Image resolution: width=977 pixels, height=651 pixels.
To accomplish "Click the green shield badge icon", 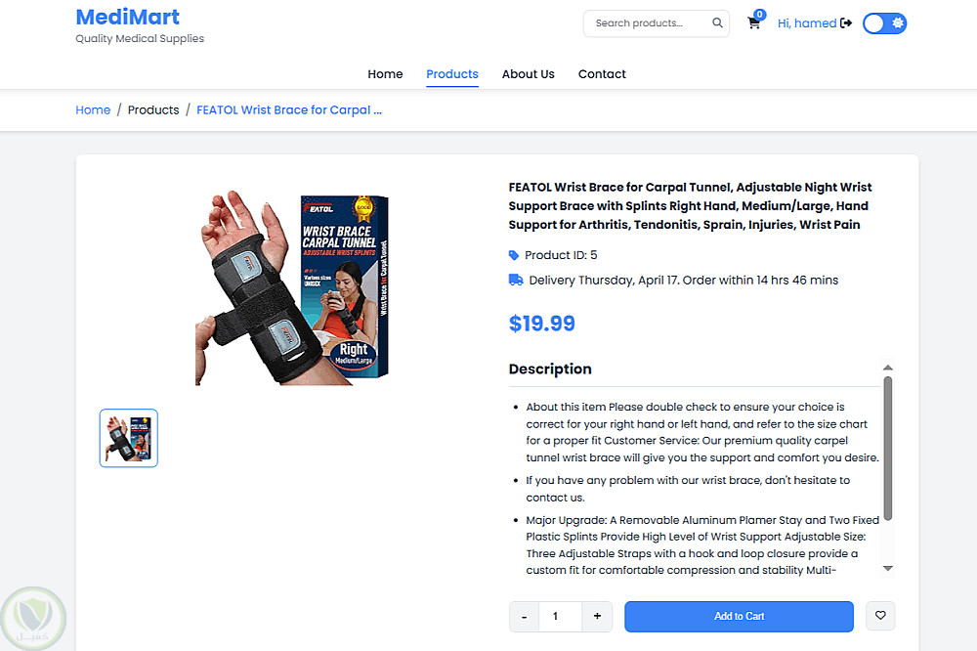I will [x=33, y=618].
